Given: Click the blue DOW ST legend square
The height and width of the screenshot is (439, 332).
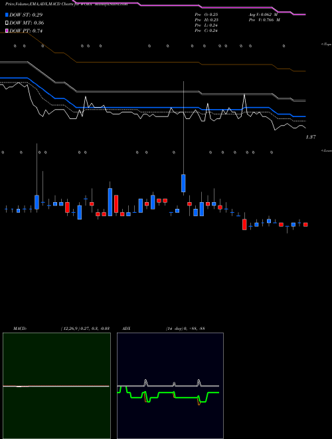Looking at the screenshot, I should coord(7,15).
